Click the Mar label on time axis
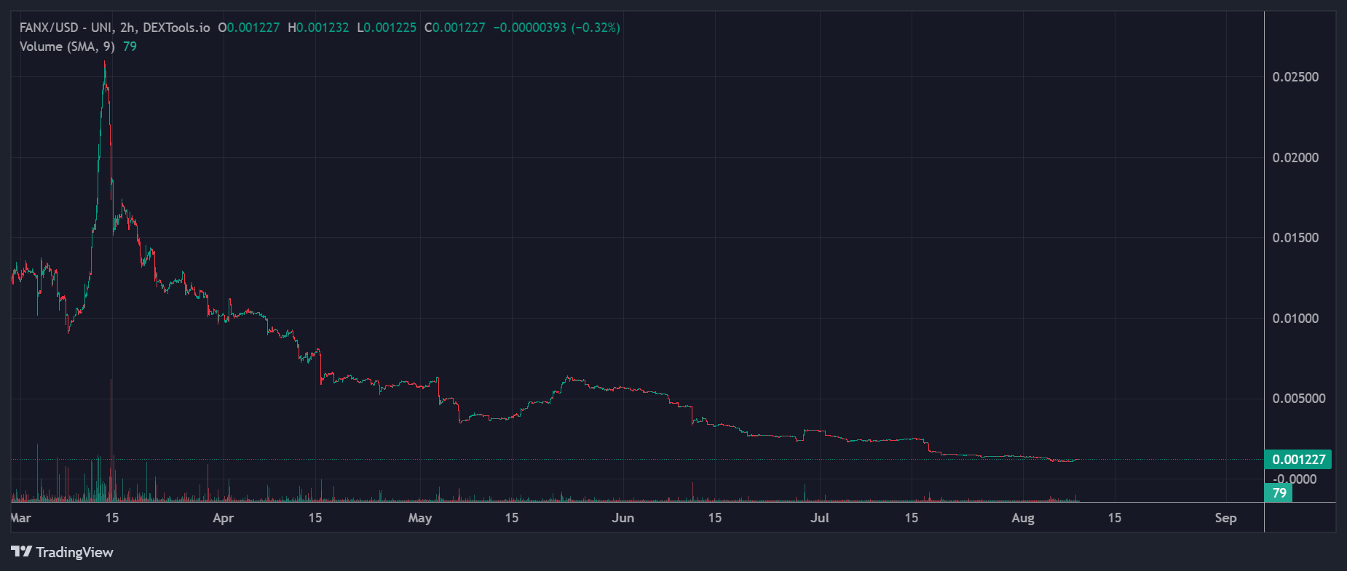This screenshot has height=571, width=1347. (x=21, y=518)
